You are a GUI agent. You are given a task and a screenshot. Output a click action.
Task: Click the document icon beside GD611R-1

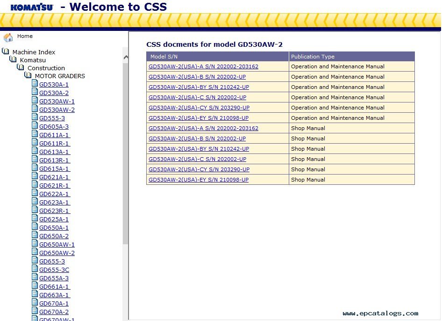pyautogui.click(x=35, y=142)
